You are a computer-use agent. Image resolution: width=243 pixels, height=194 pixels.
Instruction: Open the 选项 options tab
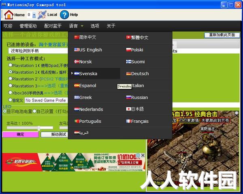[x=95, y=26]
